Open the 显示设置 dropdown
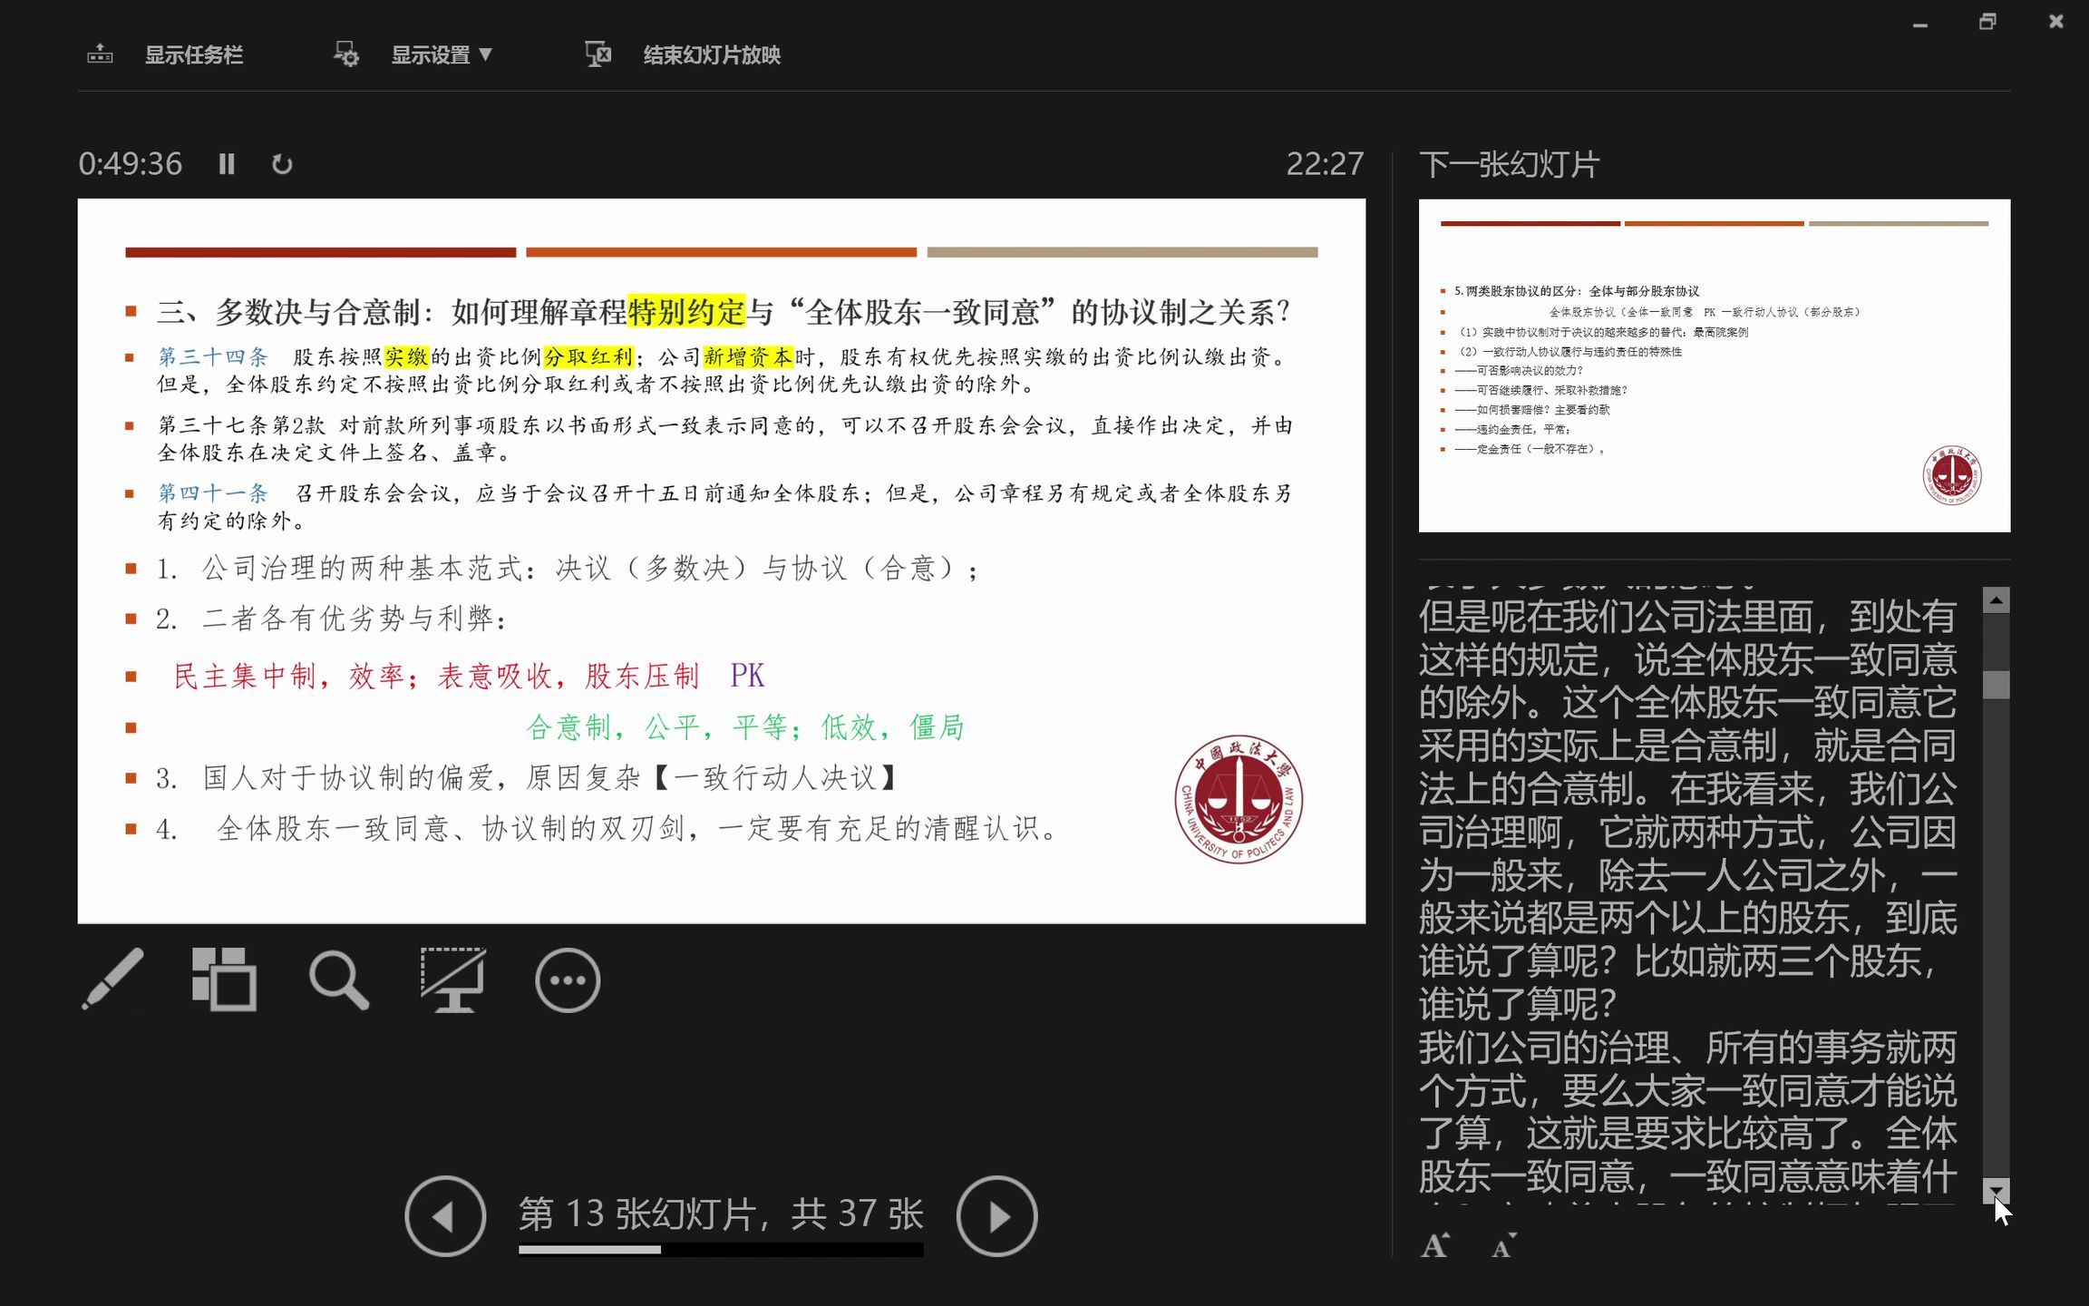This screenshot has width=2089, height=1306. pos(442,55)
